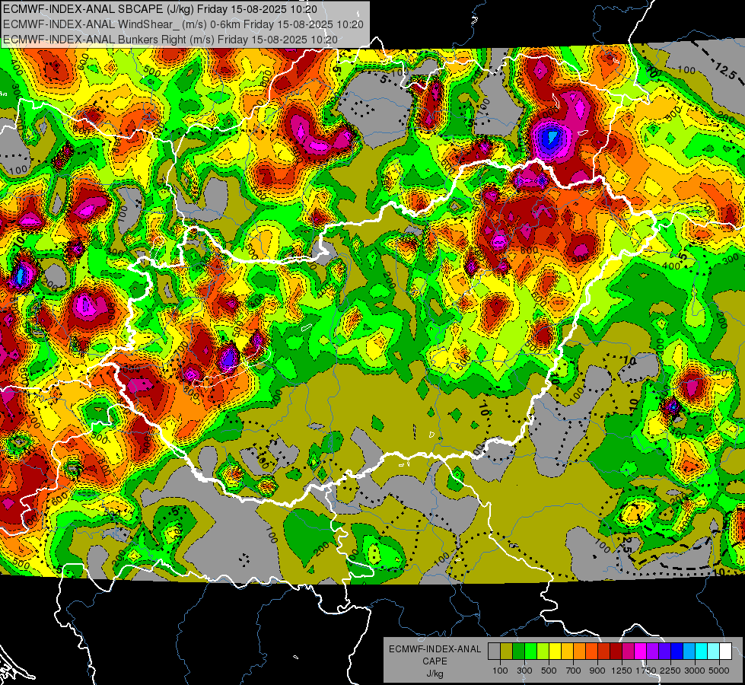Select the white legend swatch above 5000
The width and height of the screenshot is (745, 685).
726,651
